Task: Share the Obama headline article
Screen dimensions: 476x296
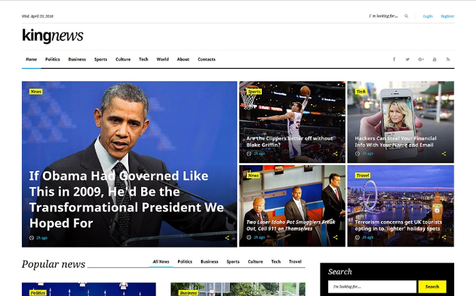Action: 227,238
